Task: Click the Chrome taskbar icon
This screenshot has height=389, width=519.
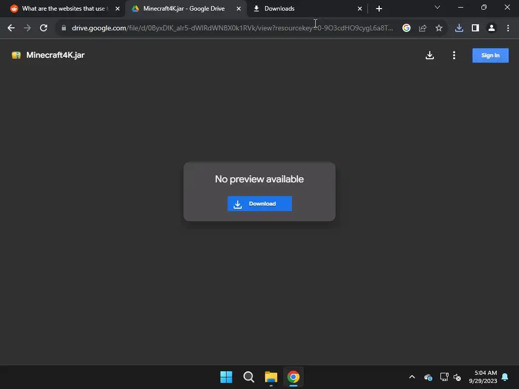Action: click(x=293, y=377)
